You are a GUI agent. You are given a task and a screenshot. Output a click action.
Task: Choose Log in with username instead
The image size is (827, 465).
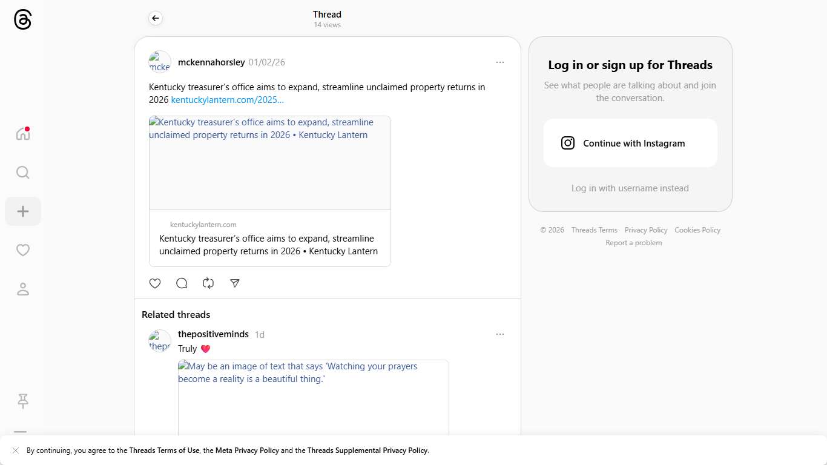coord(630,188)
